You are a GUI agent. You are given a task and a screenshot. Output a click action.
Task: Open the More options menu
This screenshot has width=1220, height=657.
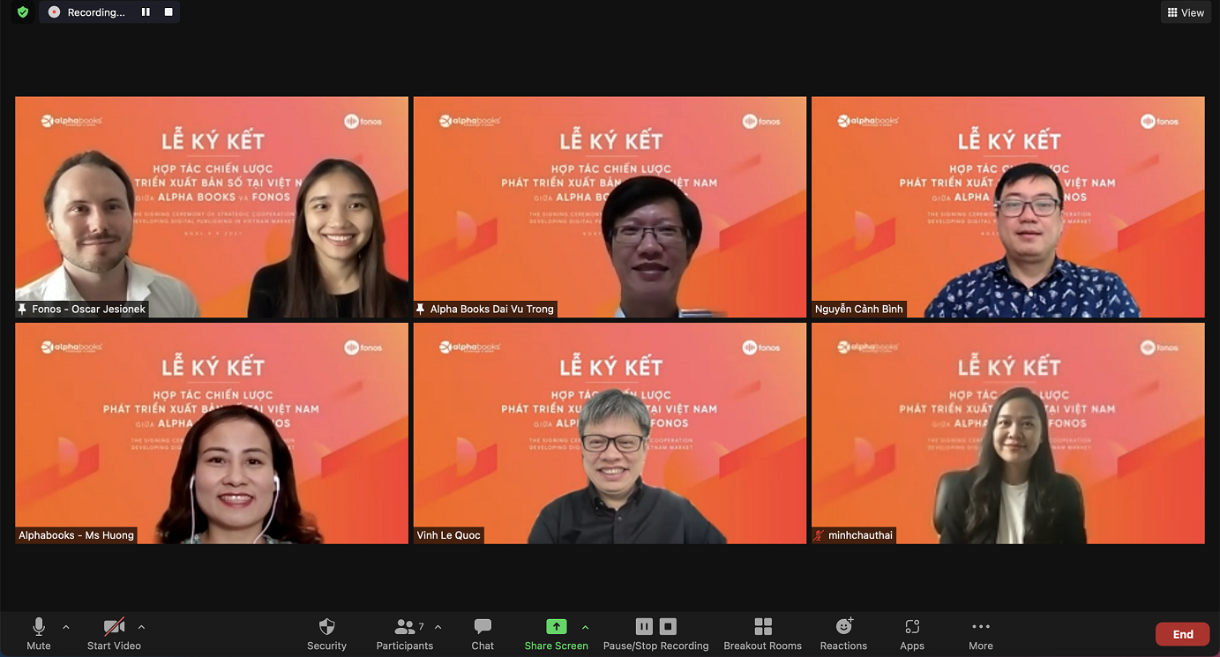point(981,634)
